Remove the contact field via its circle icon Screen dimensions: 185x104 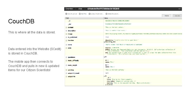66,27
